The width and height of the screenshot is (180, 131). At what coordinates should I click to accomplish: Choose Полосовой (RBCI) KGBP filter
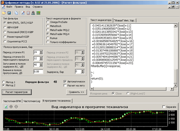[x=18, y=32]
